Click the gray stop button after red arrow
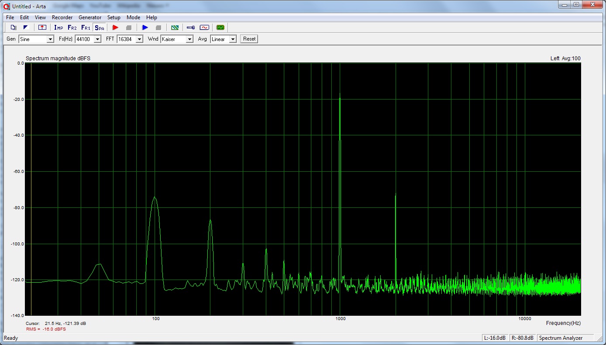Image resolution: width=606 pixels, height=345 pixels. [x=128, y=28]
